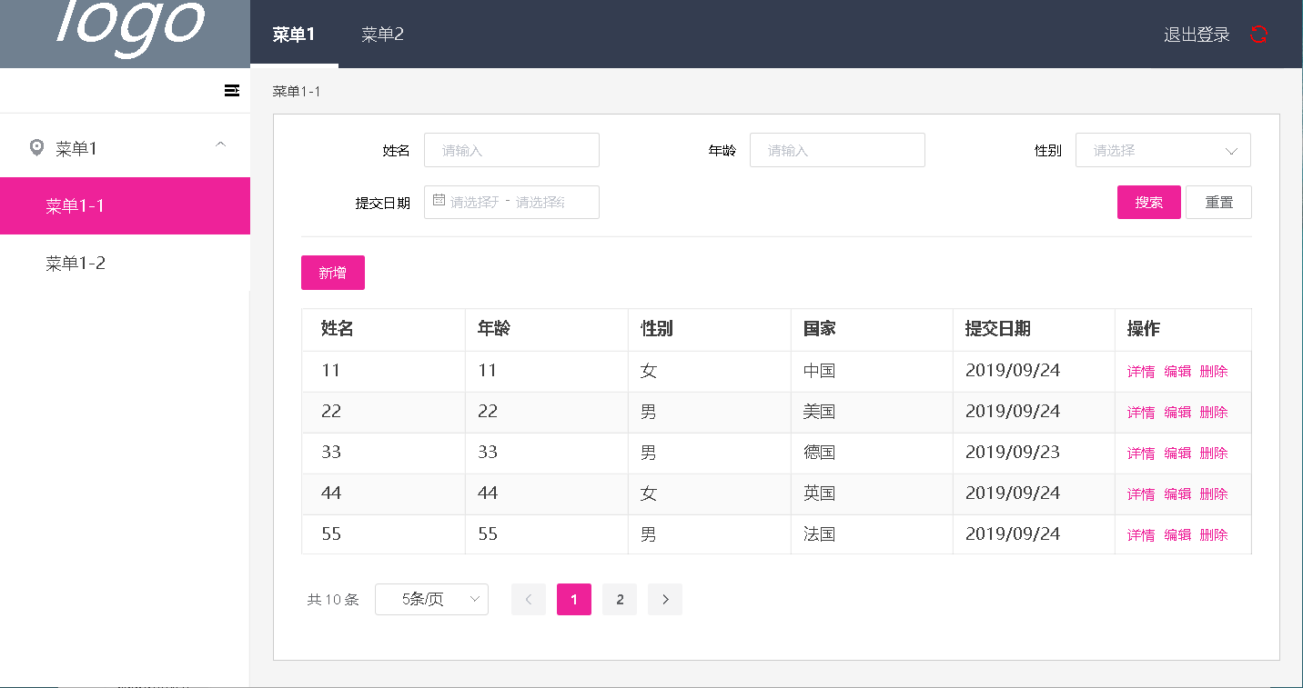Click the 提交日期 column header
The width and height of the screenshot is (1303, 688).
pyautogui.click(x=1034, y=329)
